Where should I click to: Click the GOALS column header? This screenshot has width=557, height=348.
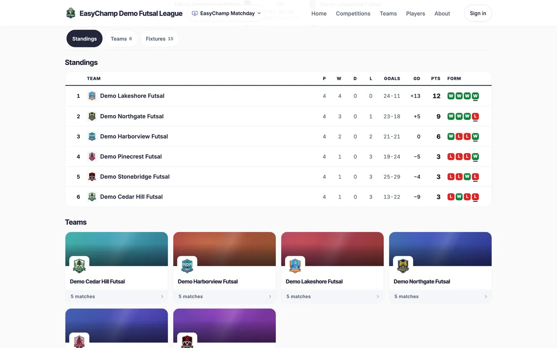[x=392, y=78]
